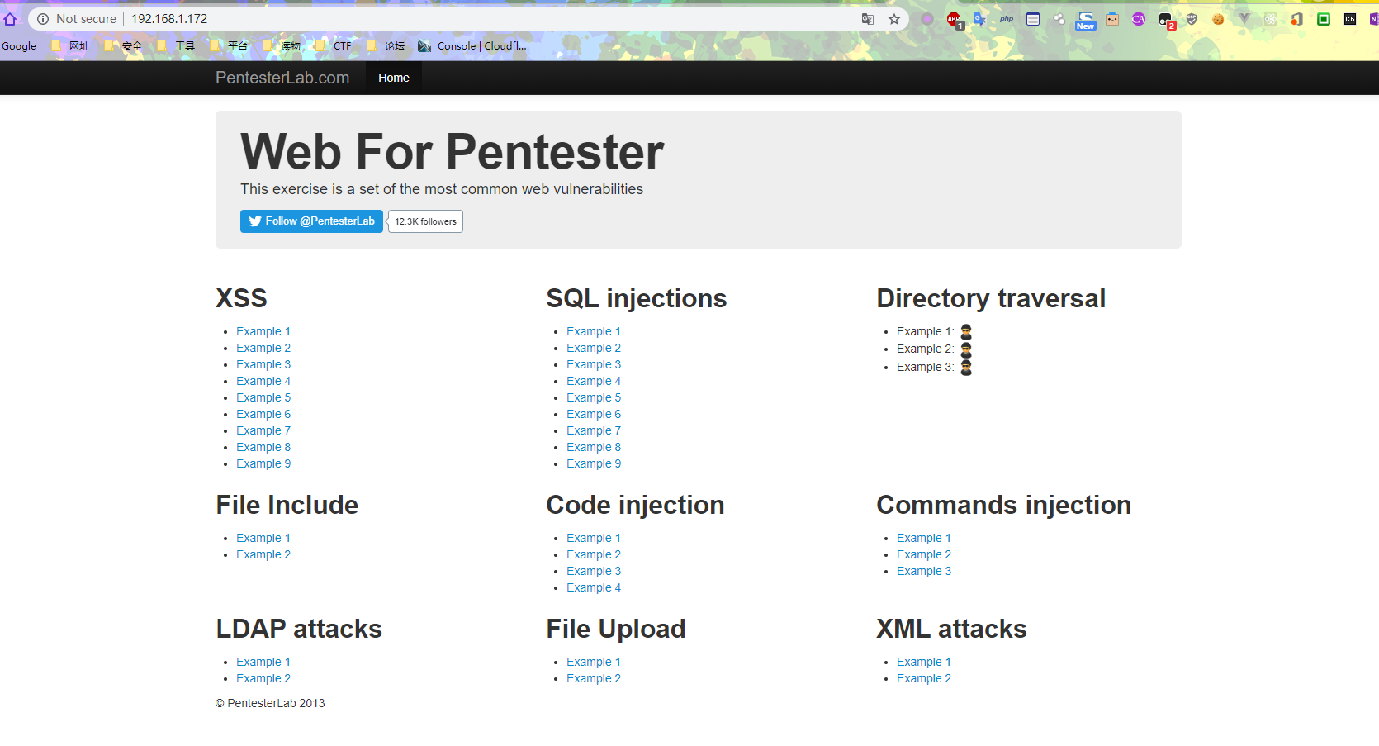This screenshot has height=746, width=1379.
Task: Click the React devtools extension icon
Action: point(1271,19)
